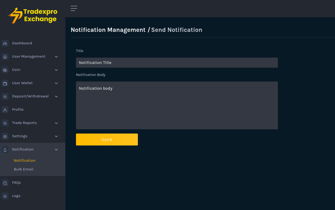Click the User Management person icon
The width and height of the screenshot is (335, 210).
(5, 57)
